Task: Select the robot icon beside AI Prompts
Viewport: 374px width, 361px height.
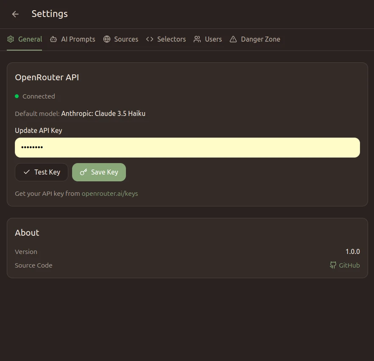Action: (x=53, y=39)
